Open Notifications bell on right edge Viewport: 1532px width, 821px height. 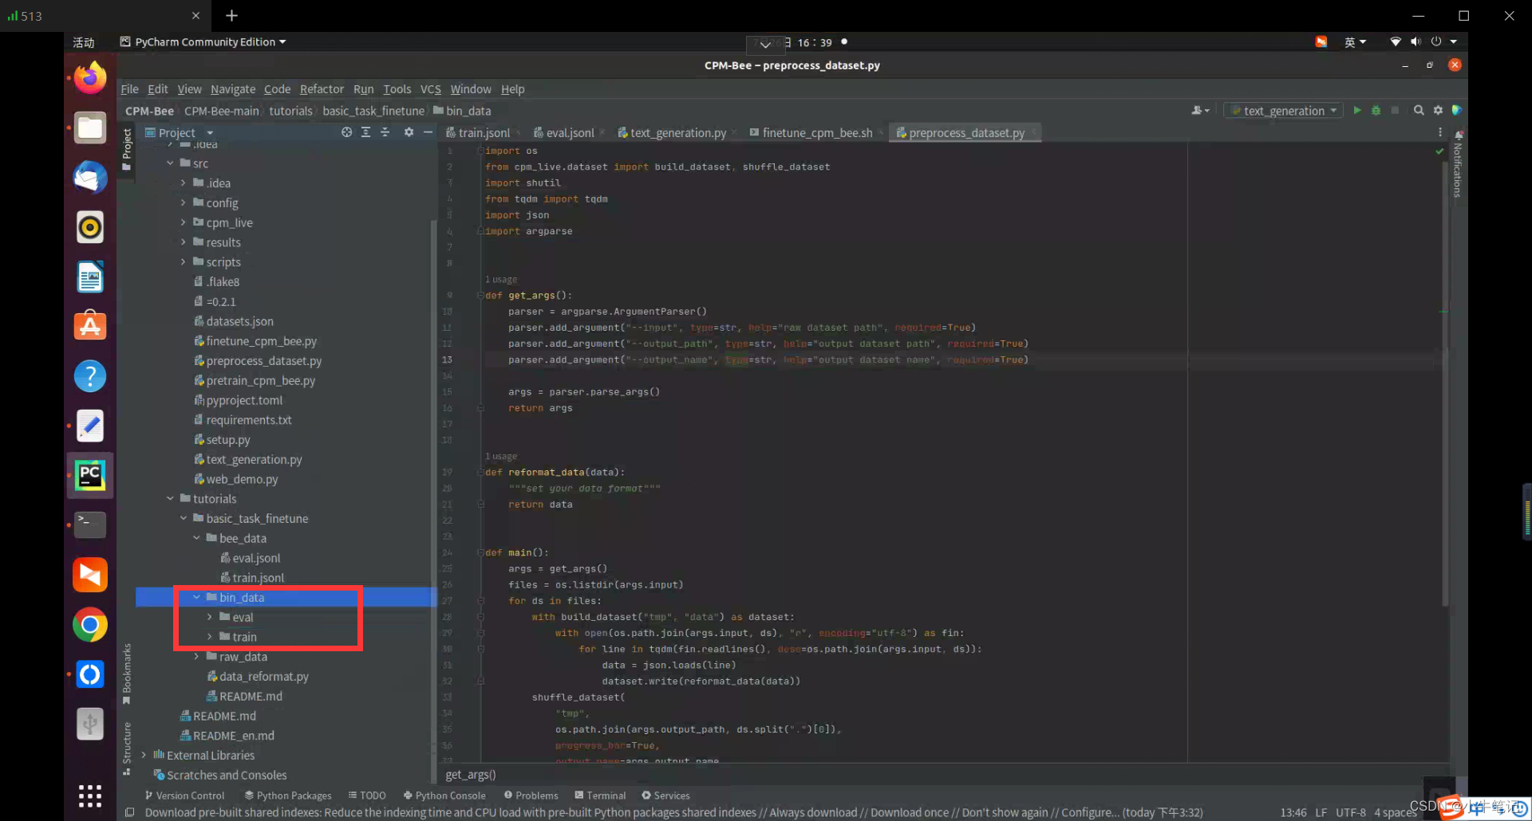tap(1459, 136)
